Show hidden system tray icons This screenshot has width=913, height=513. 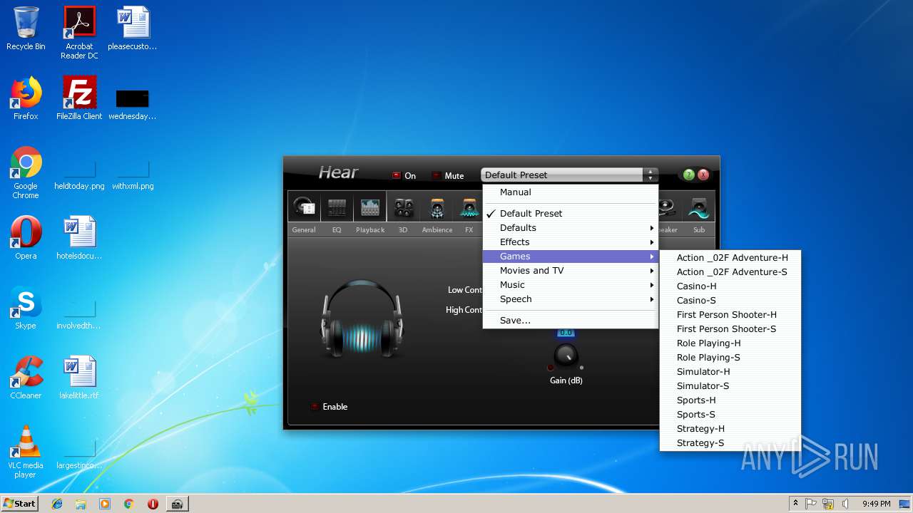tap(795, 503)
